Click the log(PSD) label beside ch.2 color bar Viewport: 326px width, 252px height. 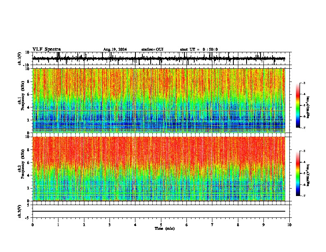click(x=308, y=175)
